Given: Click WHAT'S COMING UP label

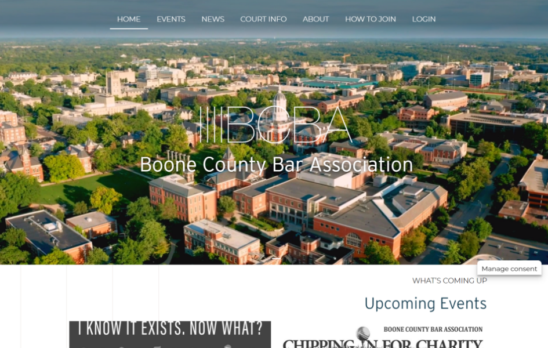Looking at the screenshot, I should point(449,281).
